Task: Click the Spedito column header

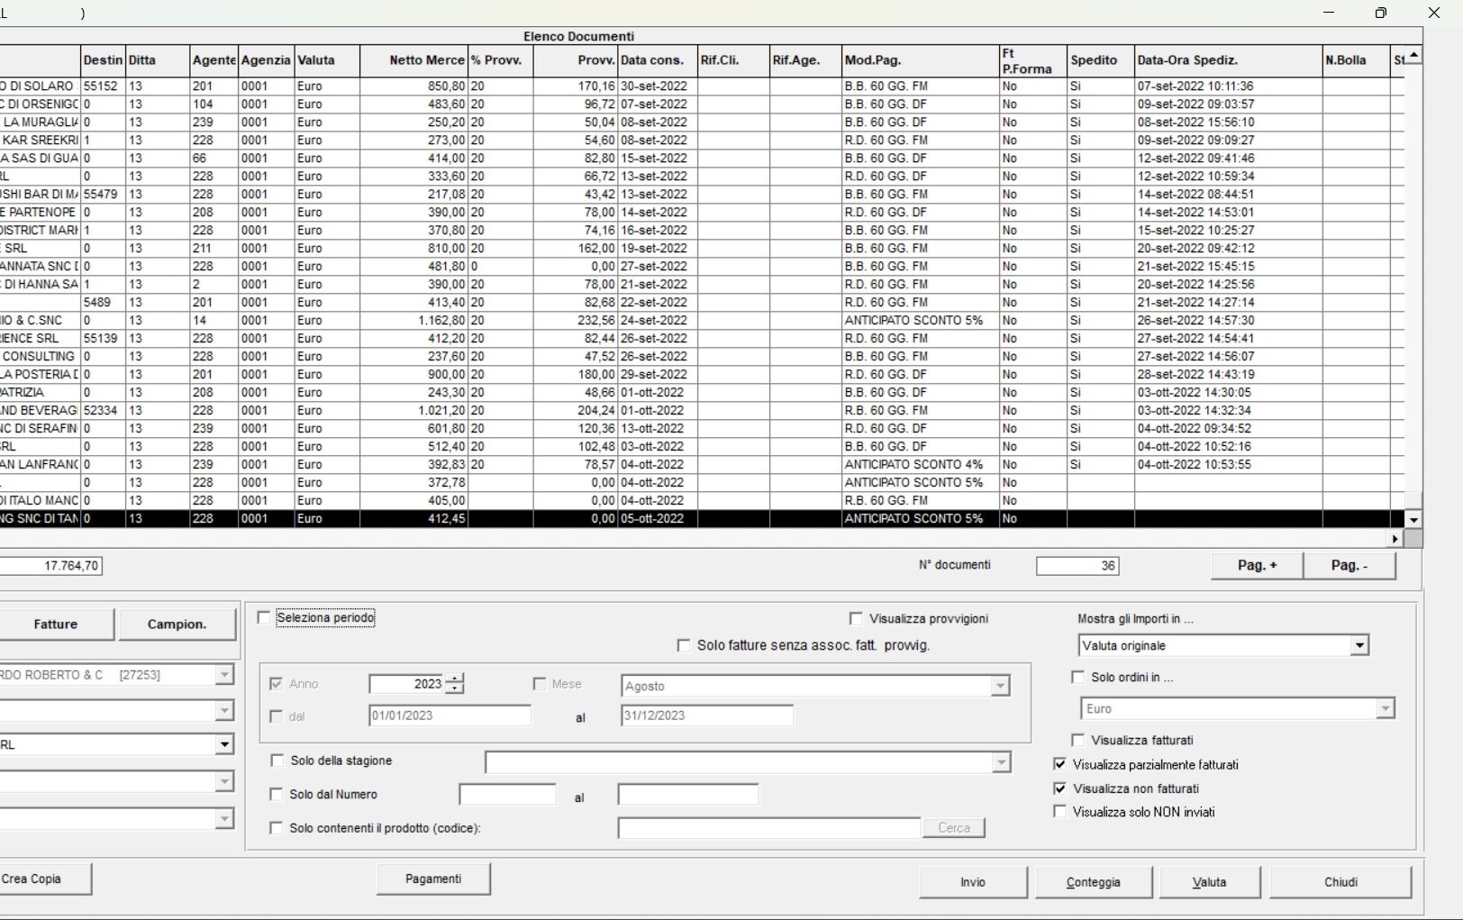Action: point(1100,60)
